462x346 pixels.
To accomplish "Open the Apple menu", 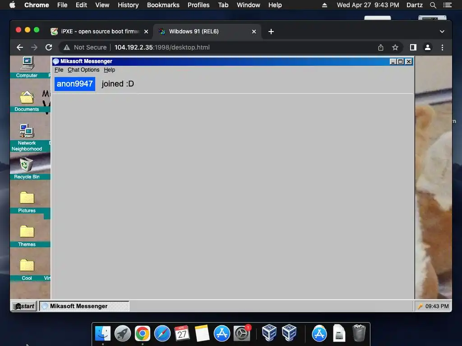I will pyautogui.click(x=12, y=5).
